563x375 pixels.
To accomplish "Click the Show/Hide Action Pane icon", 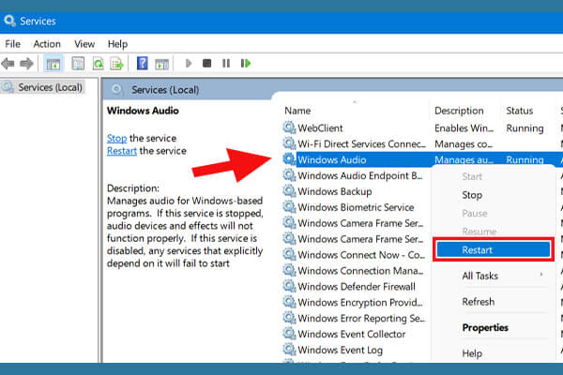I will [x=161, y=64].
